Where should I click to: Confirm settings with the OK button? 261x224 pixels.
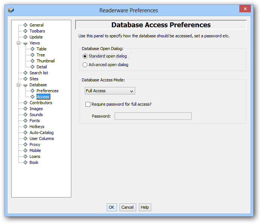point(112,207)
